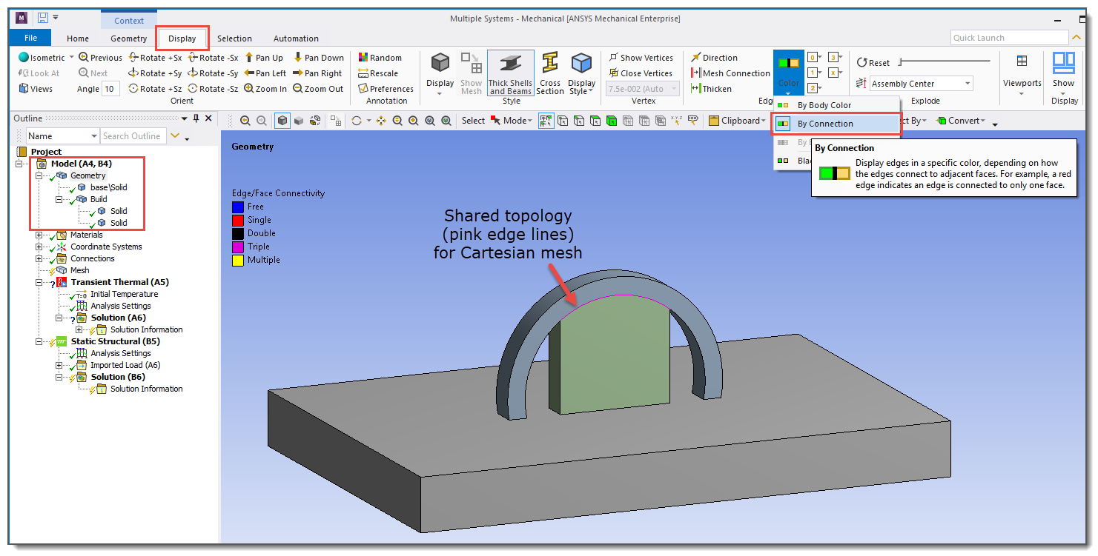Click the Reset explode button
The image size is (1098, 556).
pyautogui.click(x=873, y=63)
